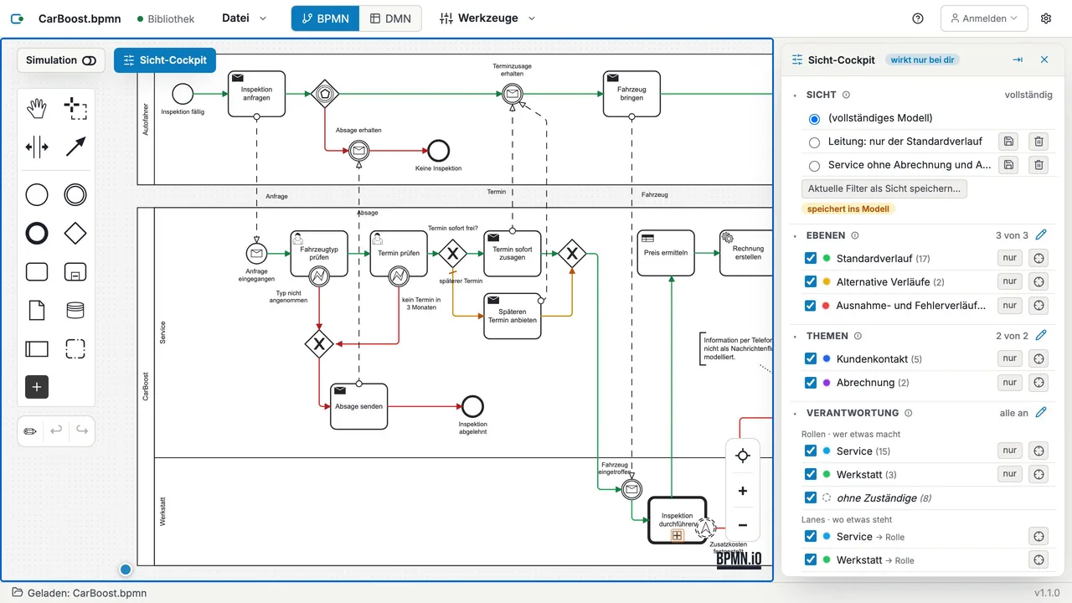
Task: Collapse the EBENEN section
Action: tap(795, 236)
